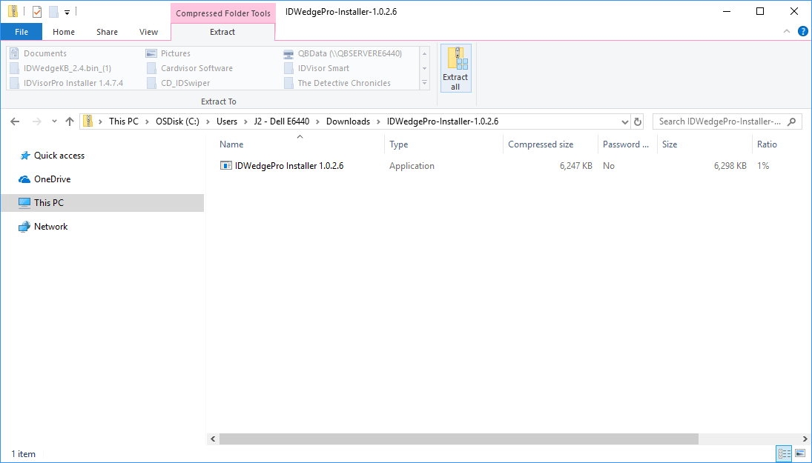Select Quick access in navigation pane
Screen dimensions: 812x463
(x=59, y=156)
